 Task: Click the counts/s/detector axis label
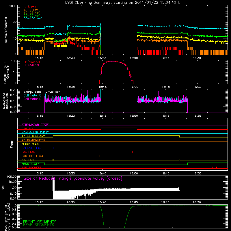[x=6, y=30]
